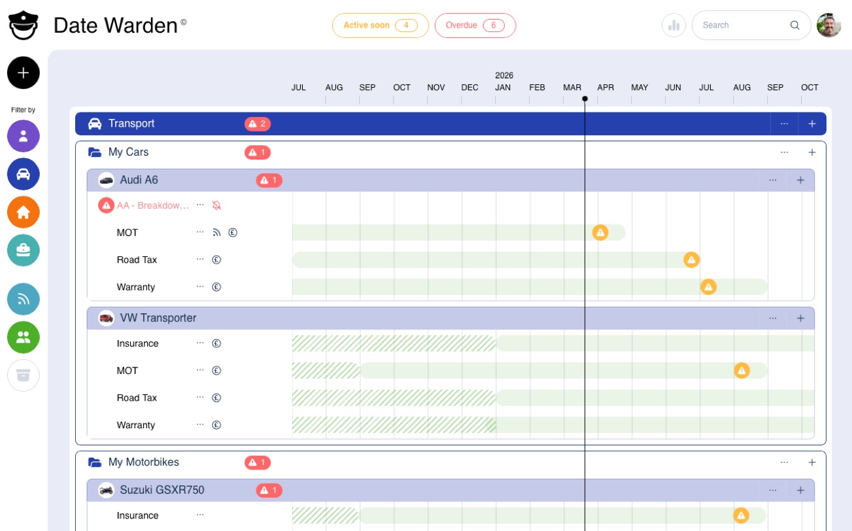The width and height of the screenshot is (852, 531).
Task: Add item to VW Transporter with plus
Action: pyautogui.click(x=800, y=318)
